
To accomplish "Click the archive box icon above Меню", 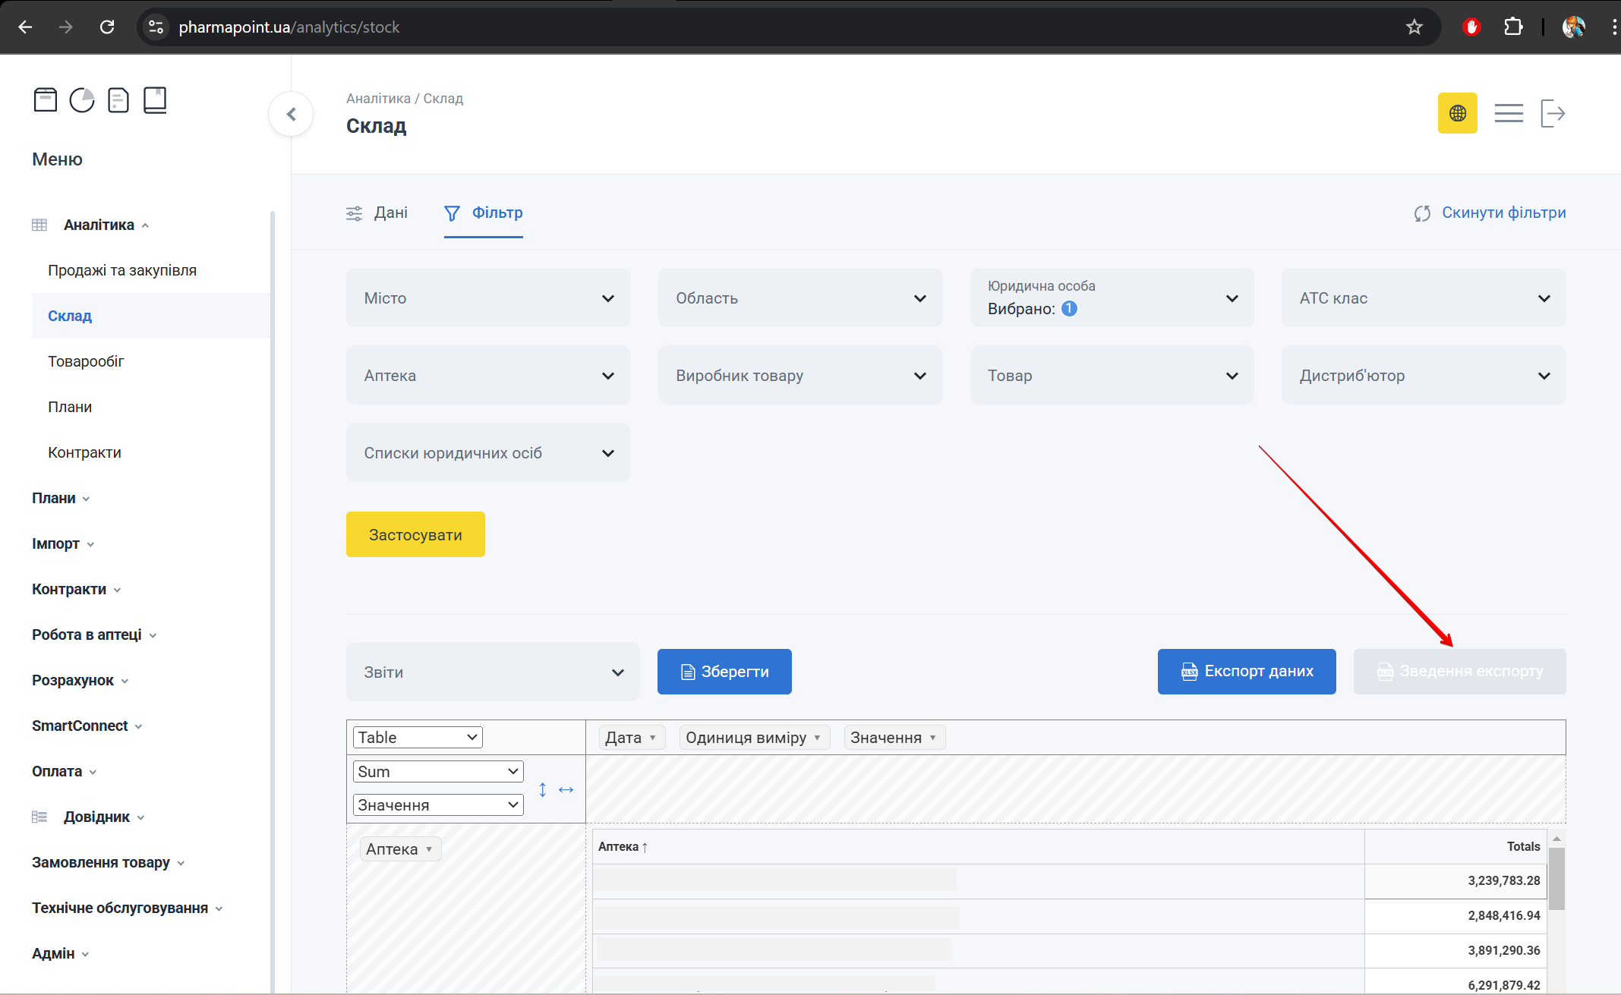I will coord(46,100).
